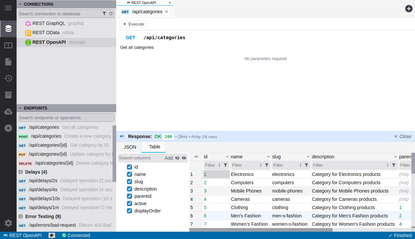Click the Search endpoints input field
The image size is (415, 239).
[x=66, y=118]
